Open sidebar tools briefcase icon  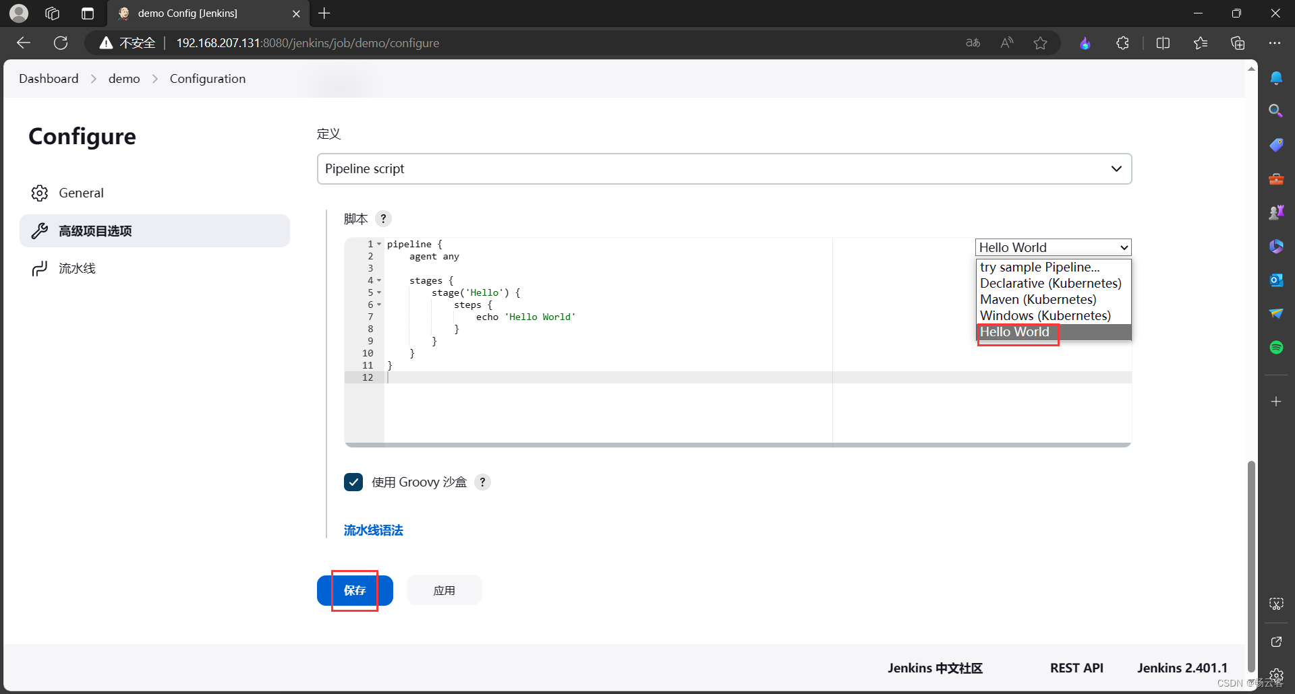pos(1276,179)
